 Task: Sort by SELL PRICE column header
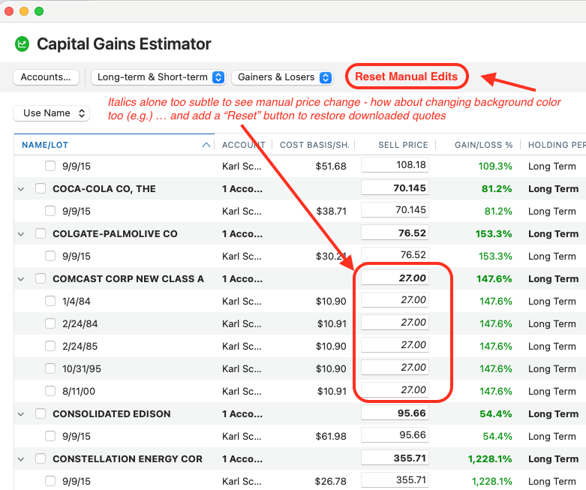403,145
